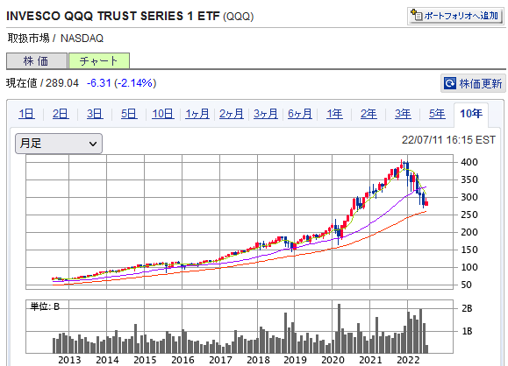Click the 単位: B volume unit label
Image resolution: width=508 pixels, height=366 pixels.
pyautogui.click(x=45, y=306)
